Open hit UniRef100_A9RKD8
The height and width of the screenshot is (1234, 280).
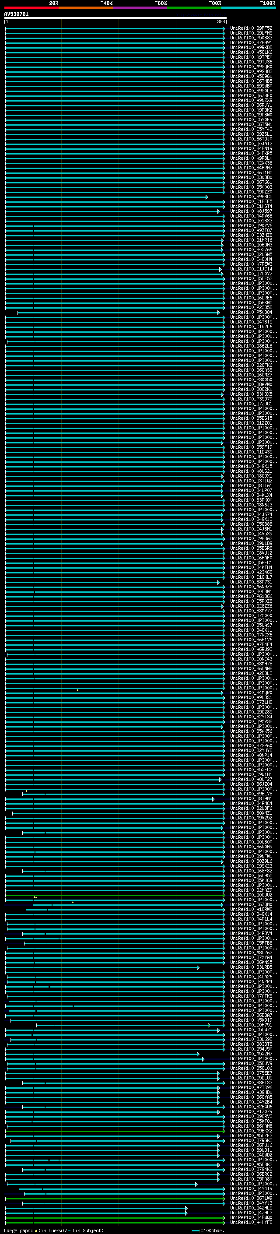(x=251, y=47)
